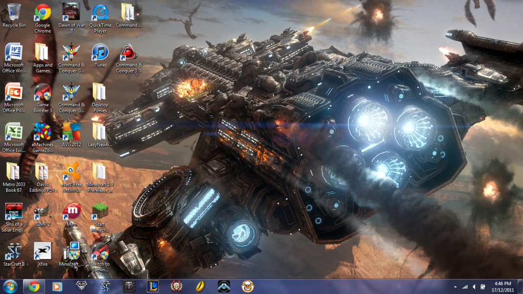This screenshot has height=294, width=523.
Task: Open the Apps and Games folder
Action: pyautogui.click(x=43, y=58)
